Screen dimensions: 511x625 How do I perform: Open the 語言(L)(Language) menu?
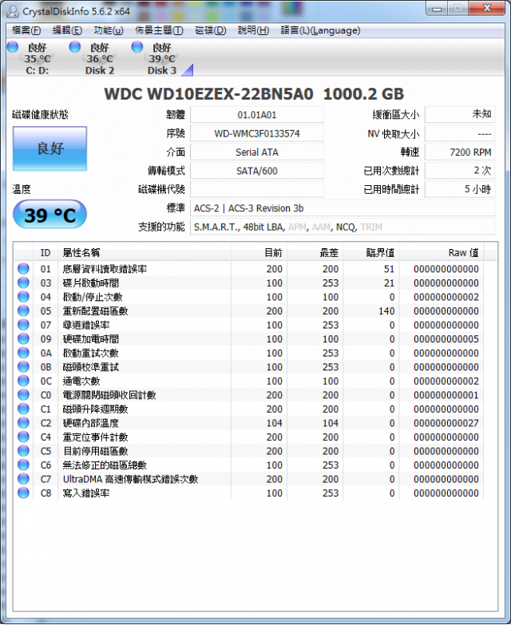(320, 30)
